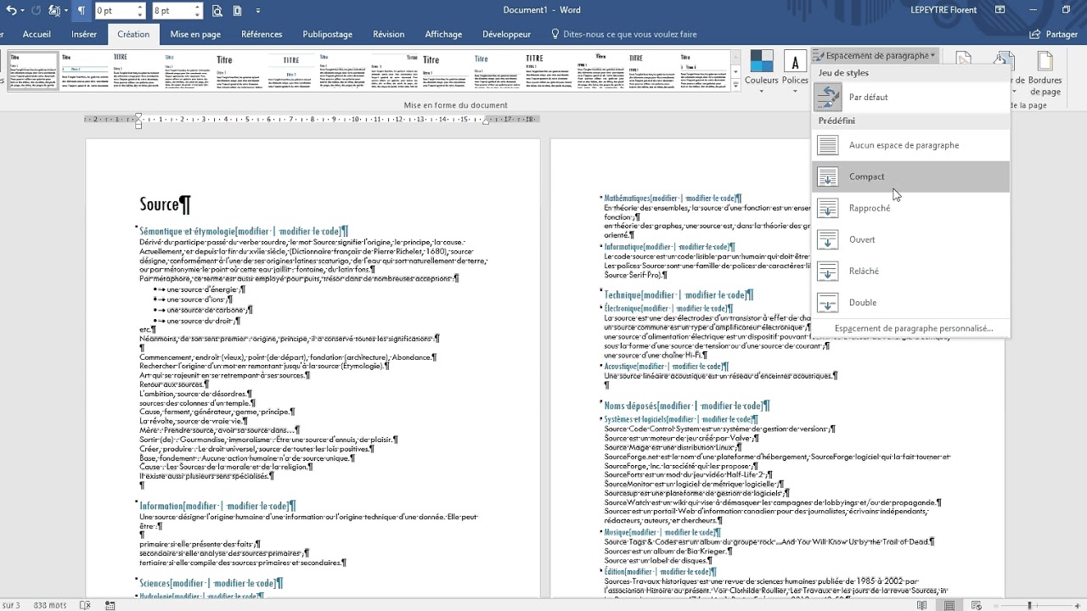
Task: Collapse the Espacement de paragraphe dropdown
Action: (x=874, y=55)
